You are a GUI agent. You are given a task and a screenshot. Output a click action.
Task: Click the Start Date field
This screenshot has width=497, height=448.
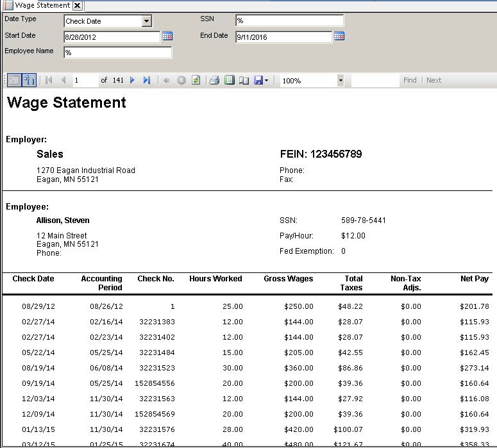pyautogui.click(x=112, y=37)
